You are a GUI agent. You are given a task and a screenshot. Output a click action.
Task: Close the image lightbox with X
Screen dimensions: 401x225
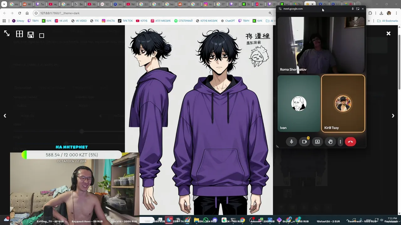pyautogui.click(x=388, y=33)
